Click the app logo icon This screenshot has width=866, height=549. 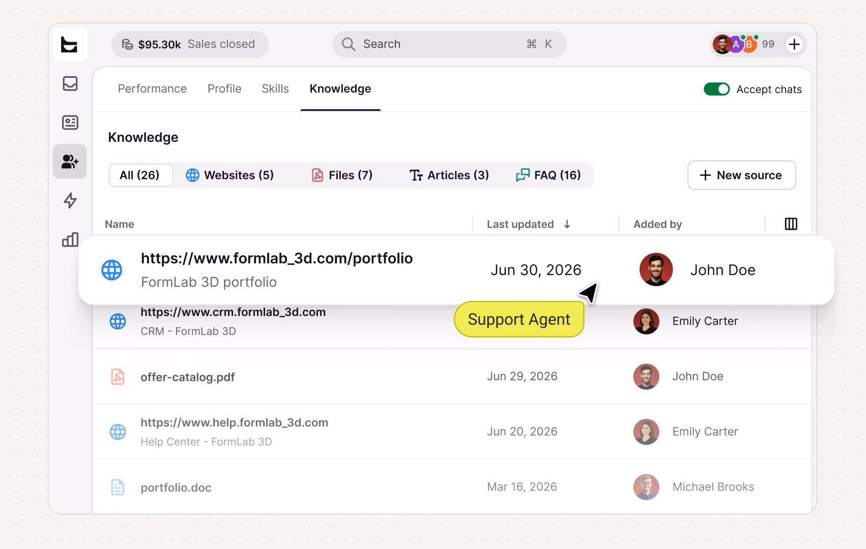click(x=70, y=45)
